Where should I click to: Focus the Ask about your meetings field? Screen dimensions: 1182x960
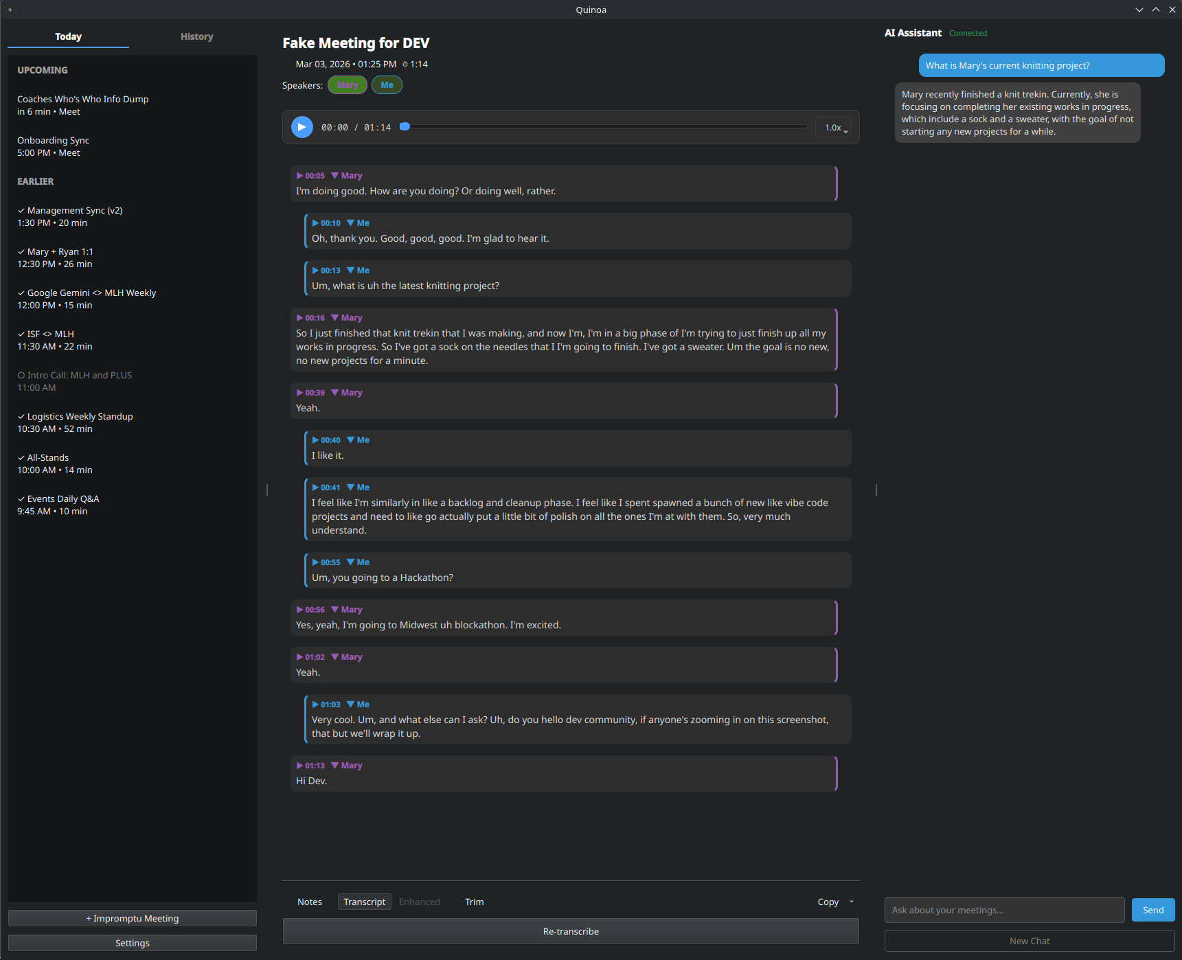point(1005,910)
